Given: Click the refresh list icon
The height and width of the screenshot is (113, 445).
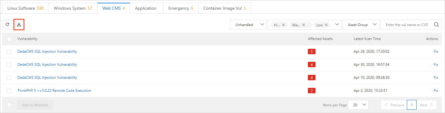Looking at the screenshot, I should click(x=7, y=25).
